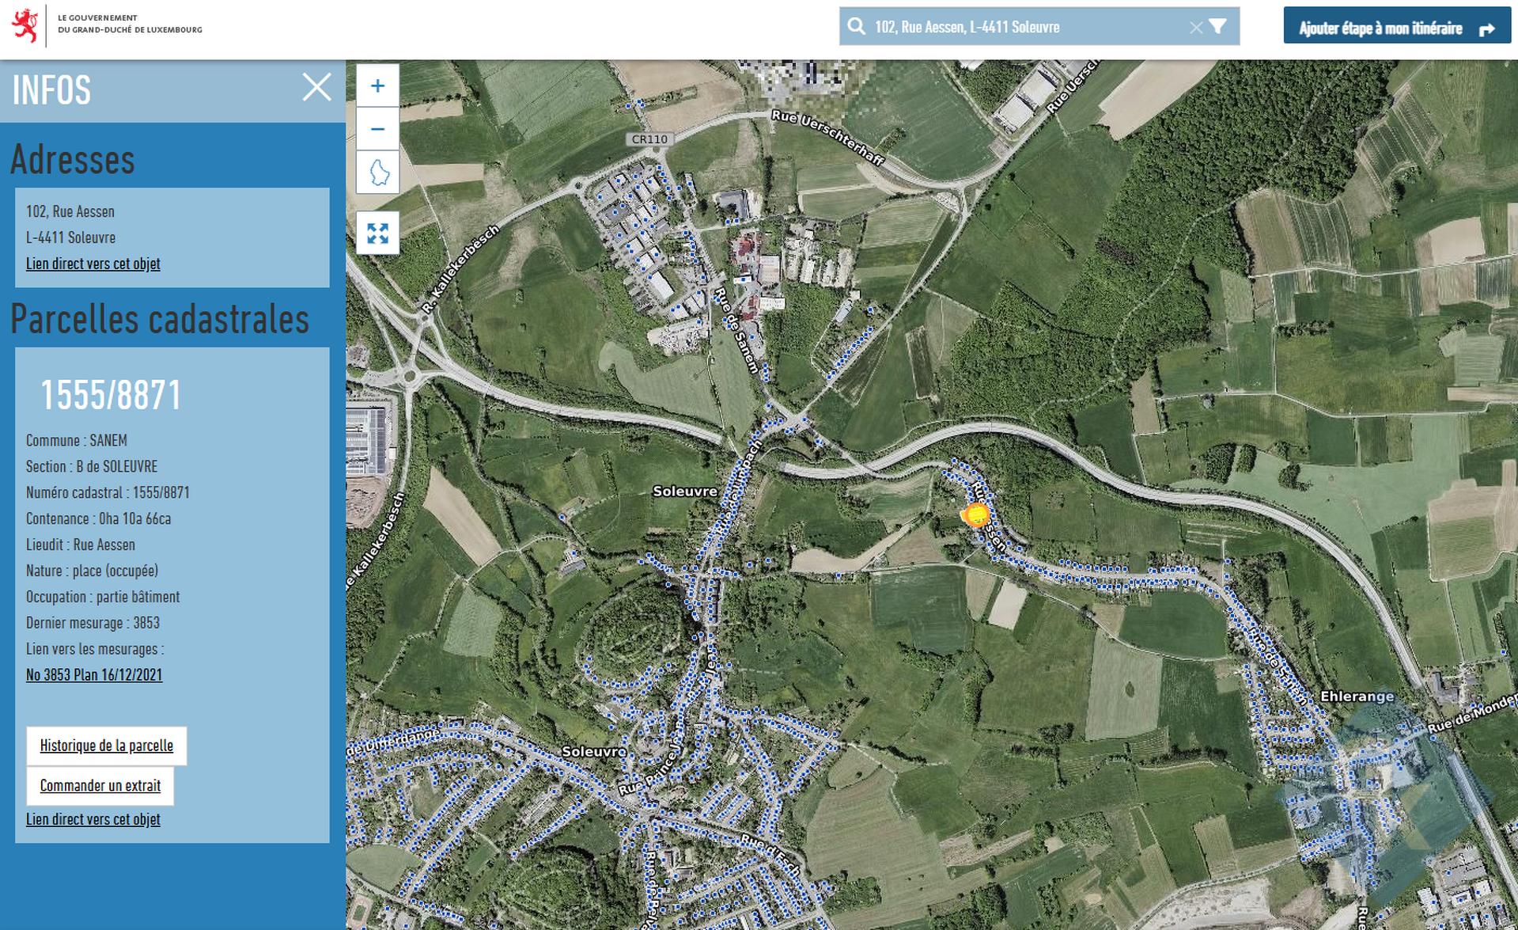This screenshot has height=930, width=1518.
Task: Open direct link under Adresses section
Action: point(93,264)
